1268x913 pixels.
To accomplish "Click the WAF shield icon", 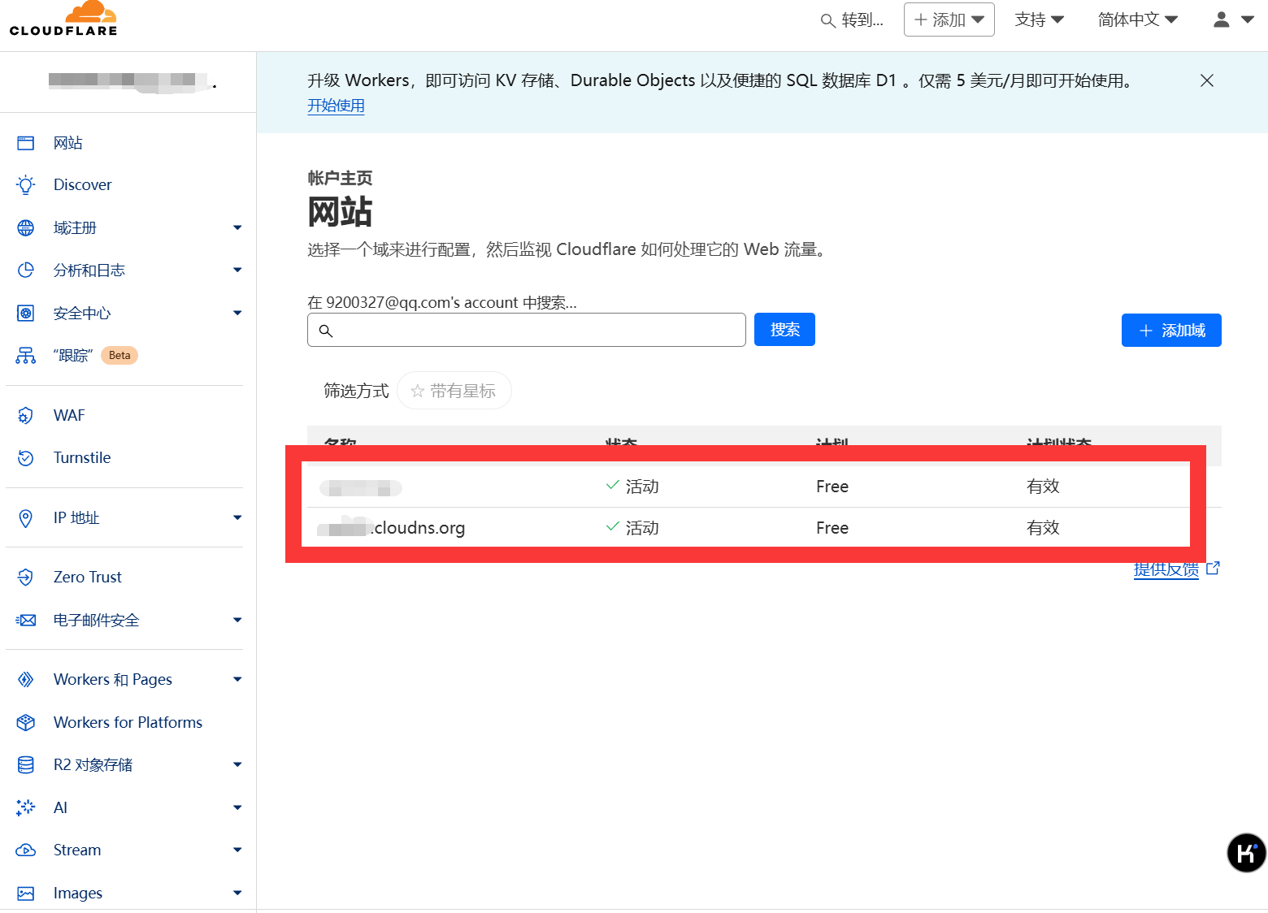I will [26, 416].
